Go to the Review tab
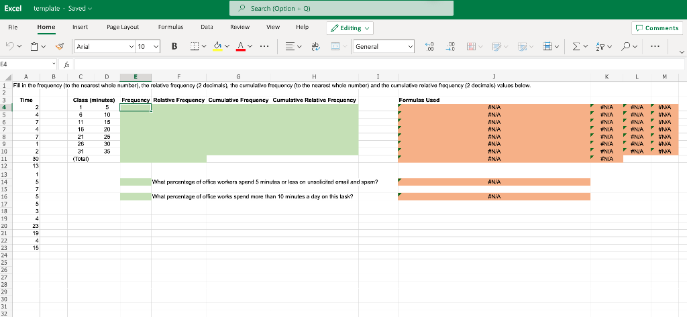The image size is (687, 317). point(240,27)
